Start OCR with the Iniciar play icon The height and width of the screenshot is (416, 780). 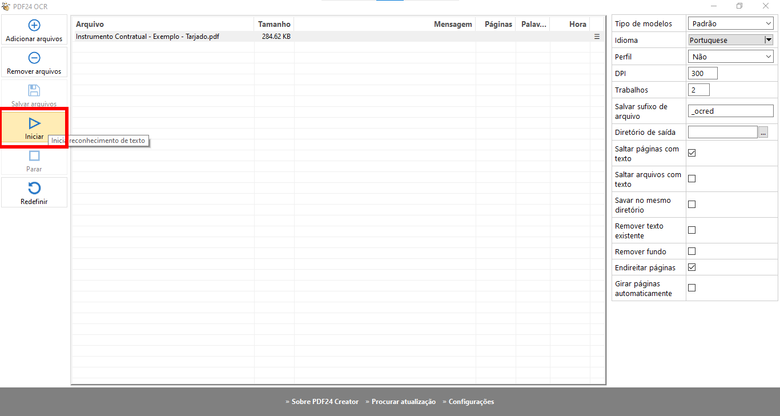(34, 123)
